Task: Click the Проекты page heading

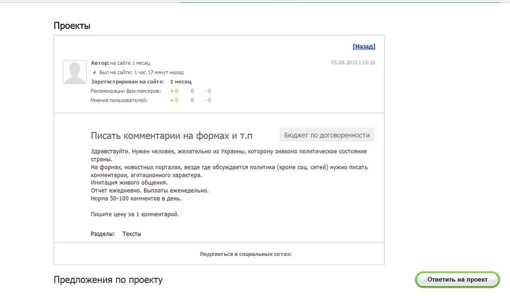Action: pyautogui.click(x=72, y=26)
